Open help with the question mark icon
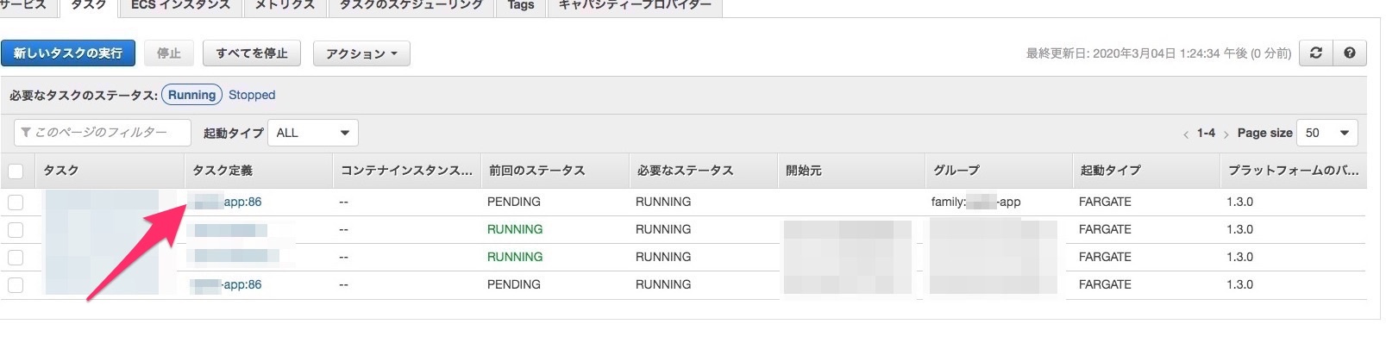This screenshot has height=349, width=1386. click(x=1350, y=53)
